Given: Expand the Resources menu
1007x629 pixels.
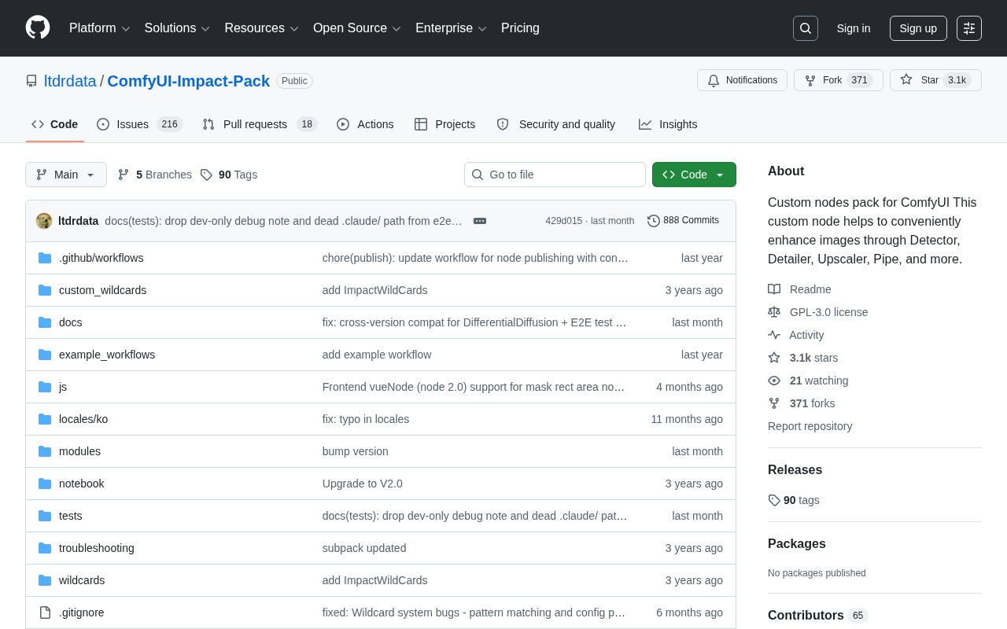Looking at the screenshot, I should click(x=262, y=28).
